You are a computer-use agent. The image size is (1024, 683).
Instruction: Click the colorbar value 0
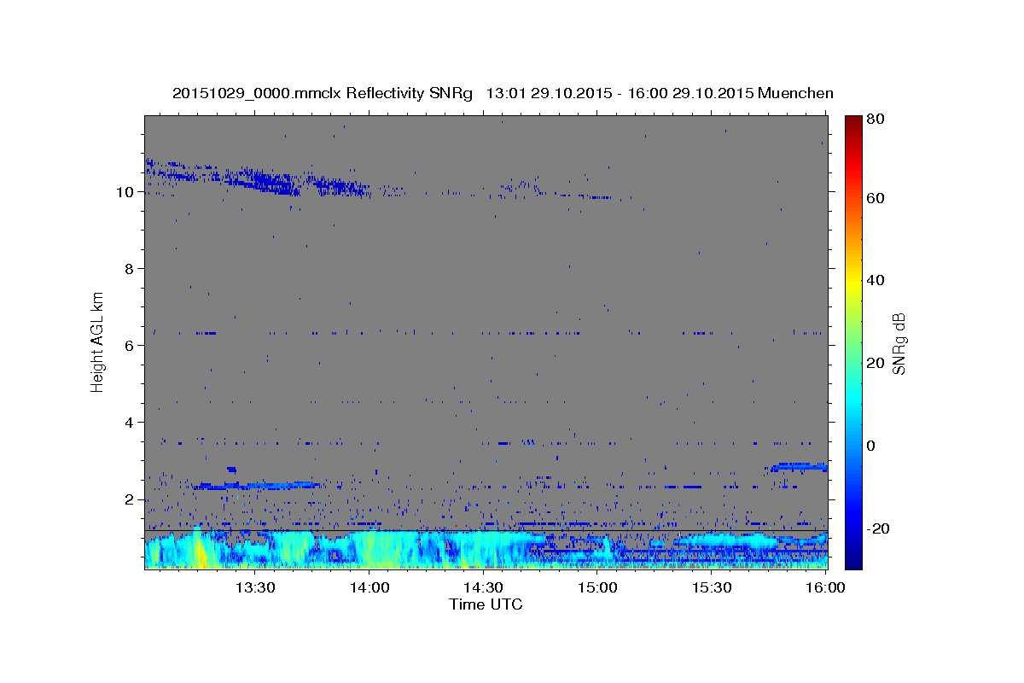(x=872, y=446)
